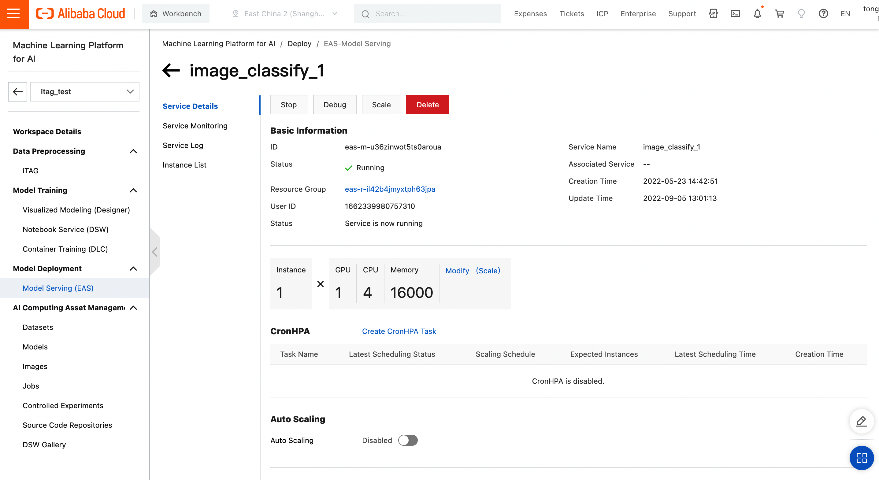Open the blue apps grid floating button

(x=861, y=458)
